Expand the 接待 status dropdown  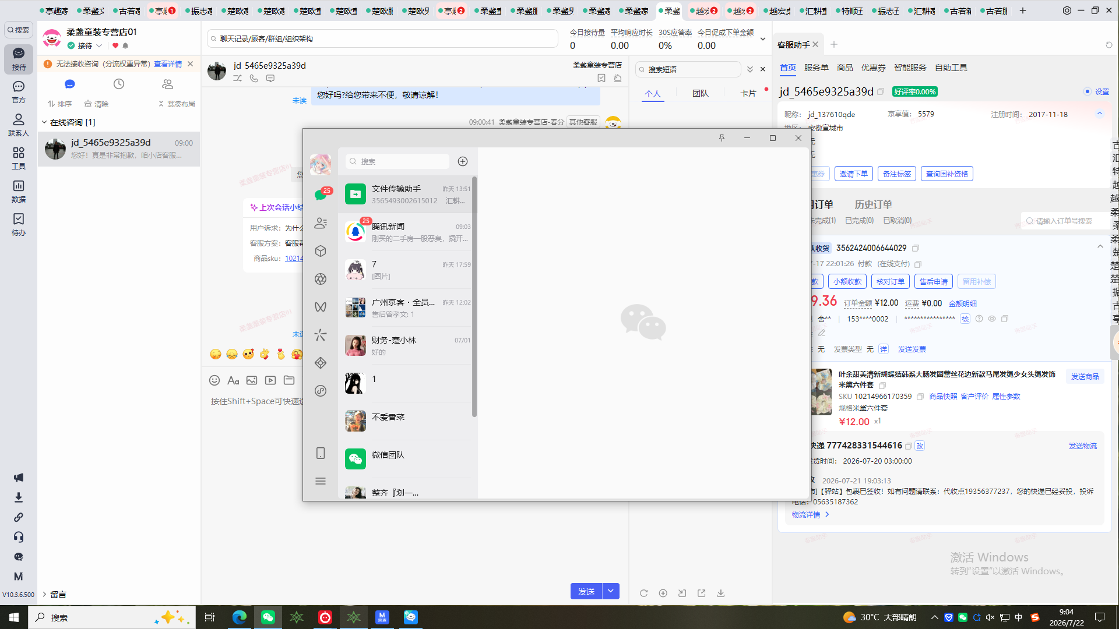[99, 45]
